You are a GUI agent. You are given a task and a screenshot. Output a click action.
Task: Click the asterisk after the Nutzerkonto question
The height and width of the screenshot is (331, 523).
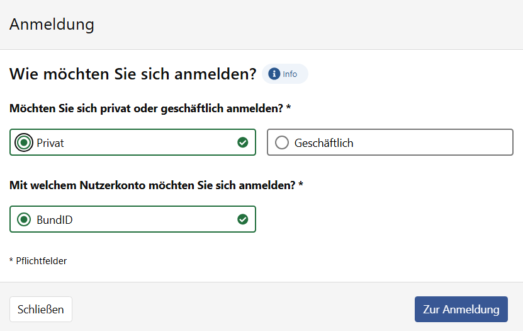(x=301, y=185)
